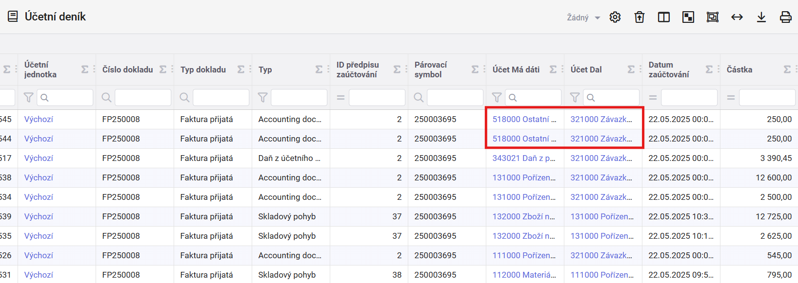Sort by Párovací symbol column header
The image size is (798, 283).
(x=431, y=70)
